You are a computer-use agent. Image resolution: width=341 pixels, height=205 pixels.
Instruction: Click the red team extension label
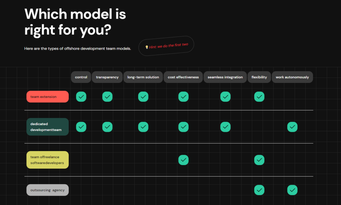47,97
